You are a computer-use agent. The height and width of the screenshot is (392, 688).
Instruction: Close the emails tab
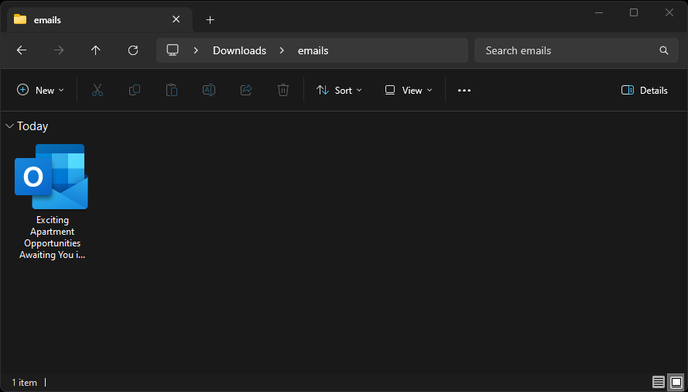click(176, 19)
